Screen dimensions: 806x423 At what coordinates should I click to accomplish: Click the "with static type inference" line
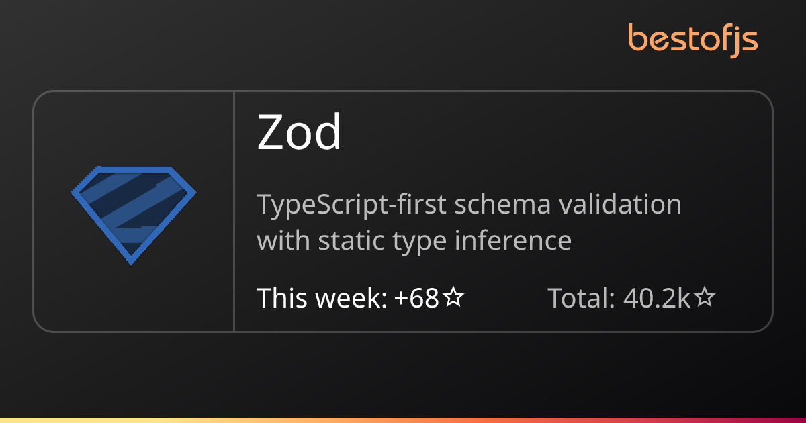pyautogui.click(x=414, y=240)
